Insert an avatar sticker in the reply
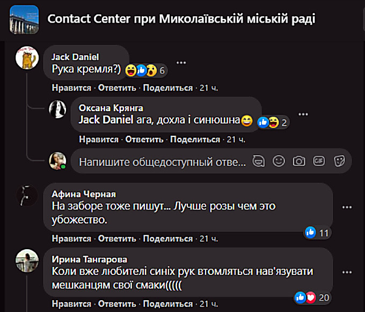 coord(258,161)
